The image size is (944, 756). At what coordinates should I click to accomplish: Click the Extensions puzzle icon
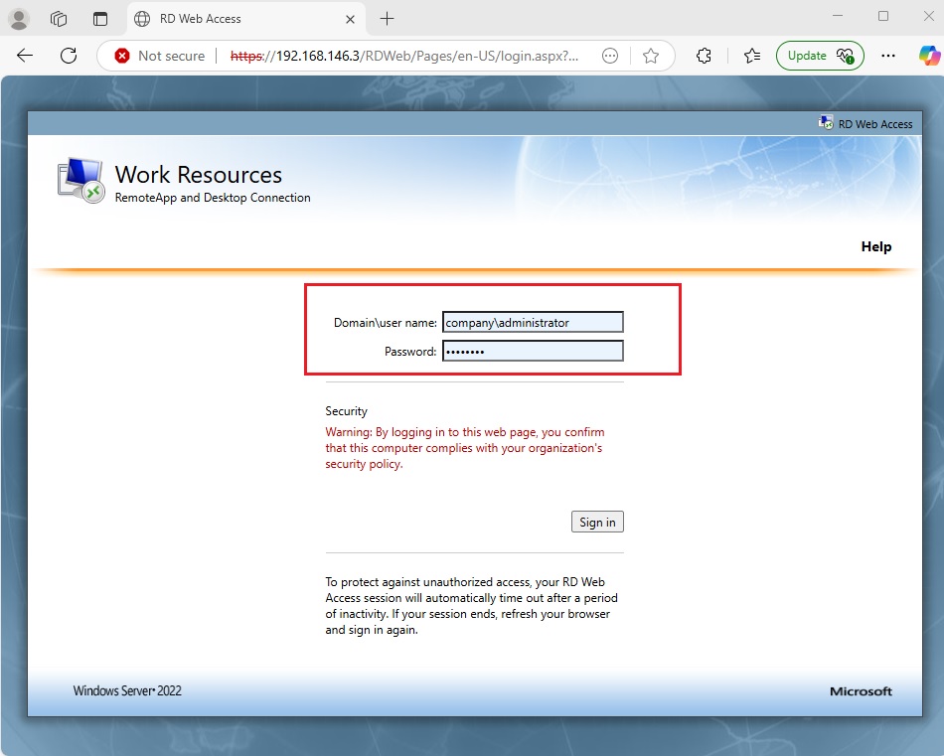tap(705, 56)
